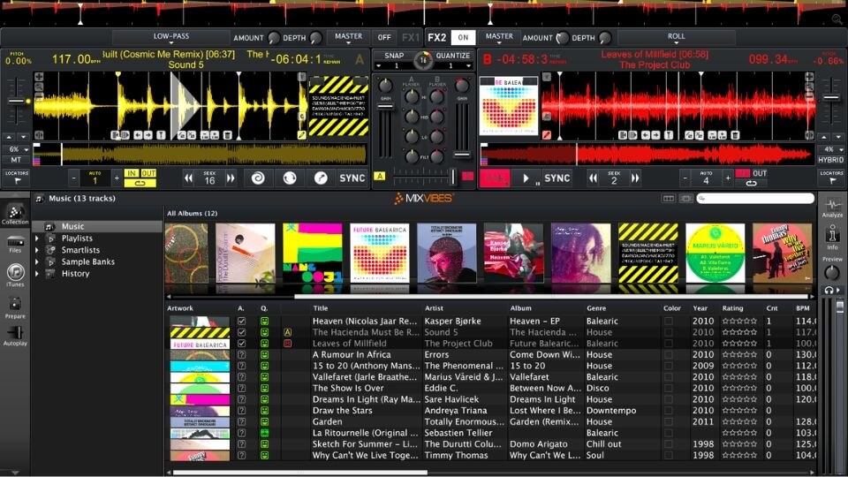This screenshot has height=477, width=848.
Task: Click deck A locators flag icon
Action: (18, 181)
